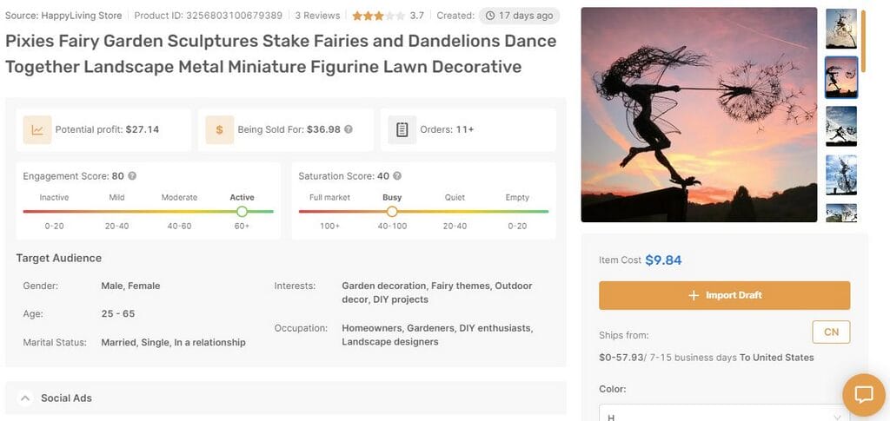Click the star rating display
This screenshot has height=421, width=890.
point(379,16)
